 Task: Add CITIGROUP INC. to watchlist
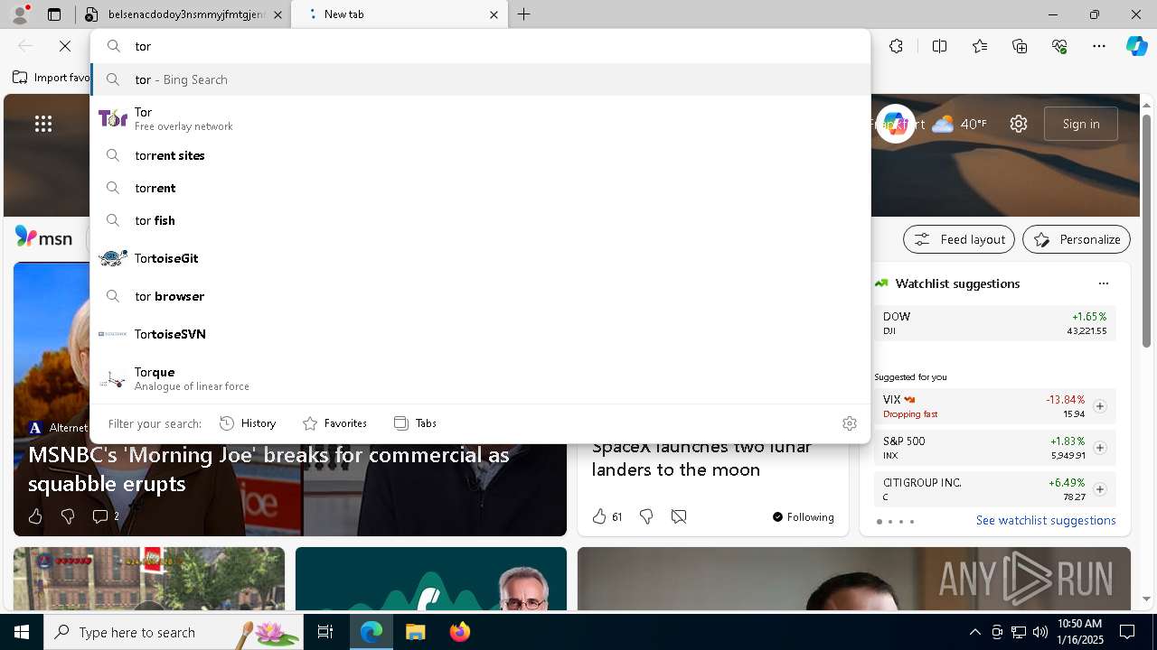(x=1100, y=489)
